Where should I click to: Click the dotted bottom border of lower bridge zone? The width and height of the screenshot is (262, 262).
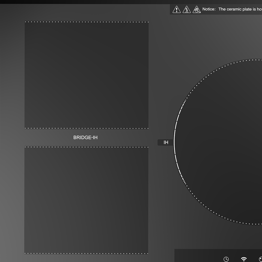87,254
